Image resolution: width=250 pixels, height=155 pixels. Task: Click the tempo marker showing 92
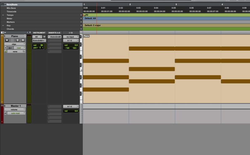(x=86, y=15)
